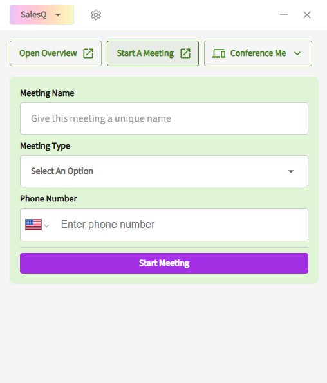327x383 pixels.
Task: Focus the Enter phone number field
Action: pos(182,225)
